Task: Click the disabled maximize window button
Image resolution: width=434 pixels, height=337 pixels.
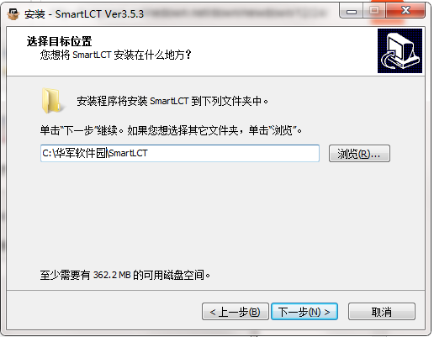Action: click(x=374, y=11)
